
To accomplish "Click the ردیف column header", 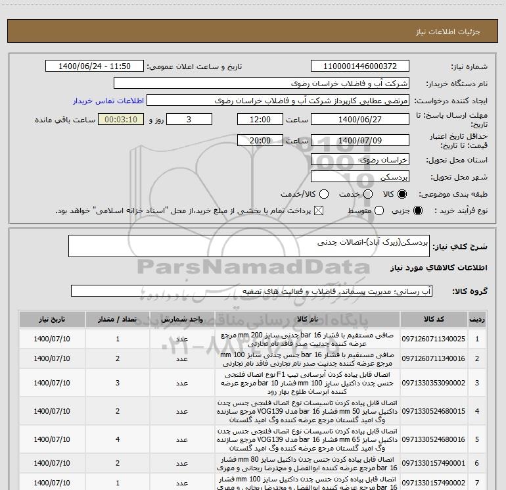I will (476, 319).
